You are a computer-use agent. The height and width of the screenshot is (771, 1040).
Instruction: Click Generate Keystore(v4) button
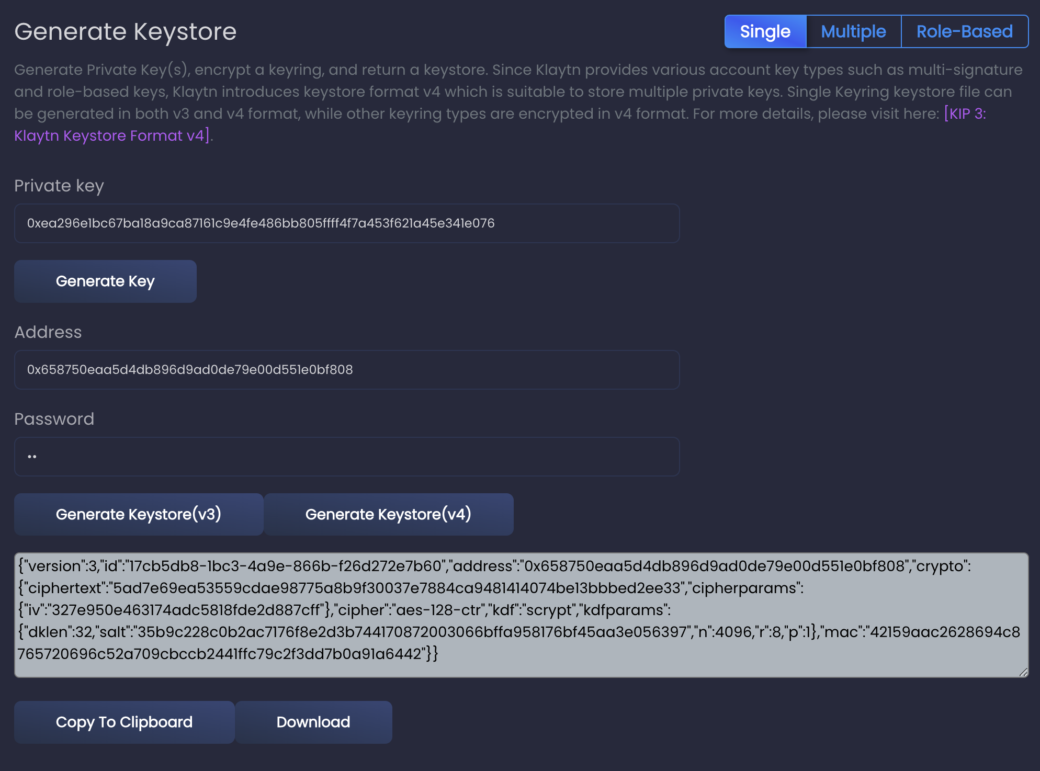click(x=388, y=514)
